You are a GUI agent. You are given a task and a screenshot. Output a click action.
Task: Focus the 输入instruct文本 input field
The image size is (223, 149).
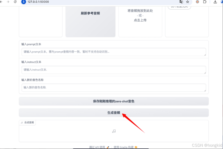[114, 70]
